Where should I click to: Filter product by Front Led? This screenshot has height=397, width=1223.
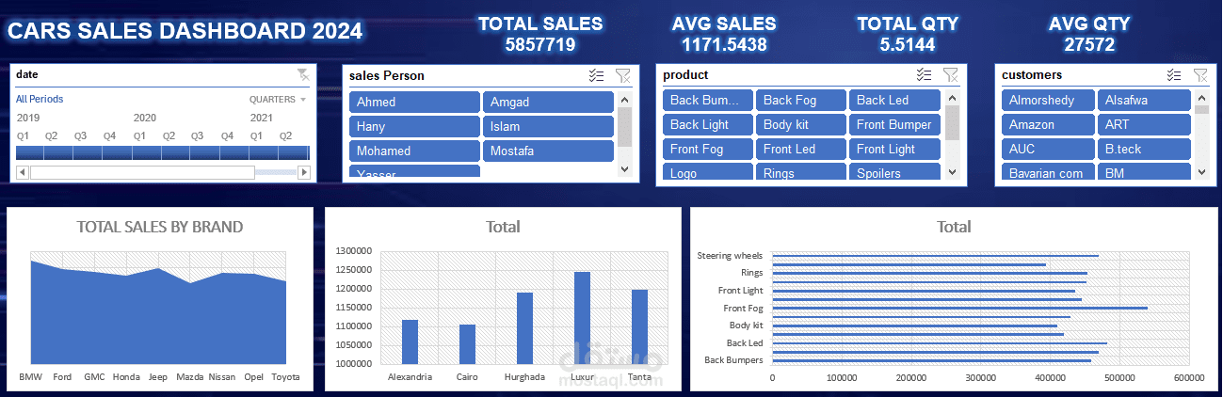point(801,149)
